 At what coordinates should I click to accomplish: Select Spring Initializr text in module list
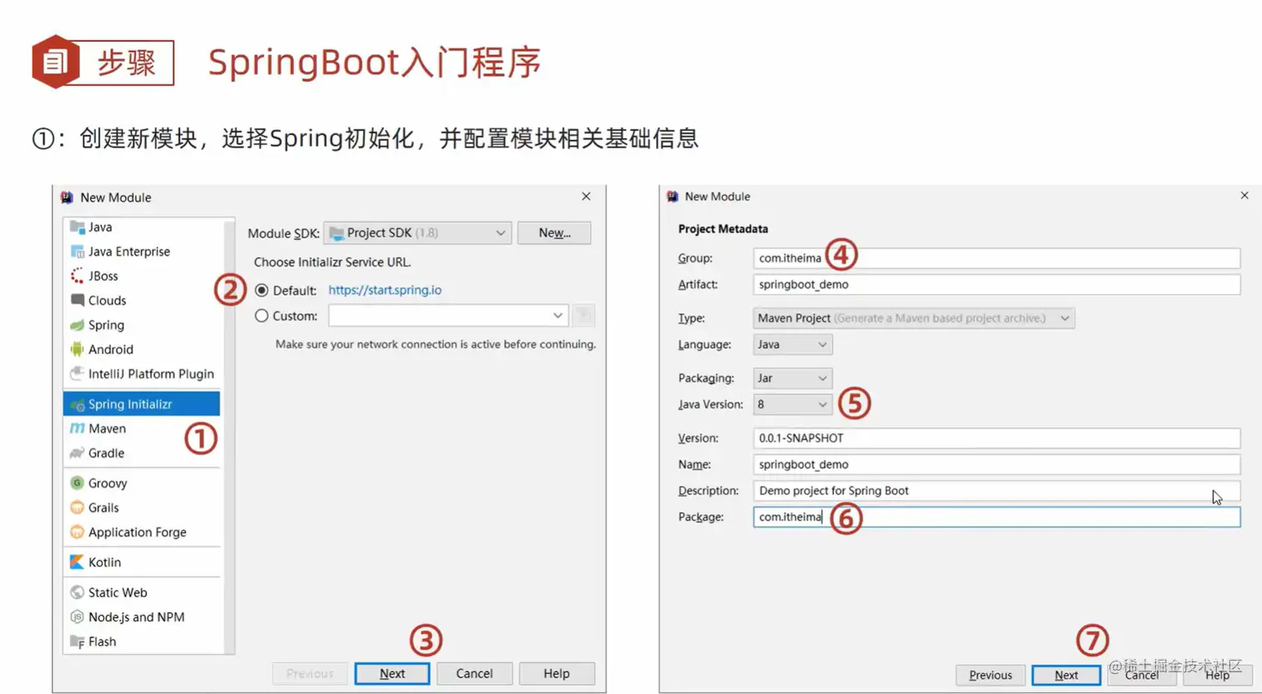[x=130, y=404]
